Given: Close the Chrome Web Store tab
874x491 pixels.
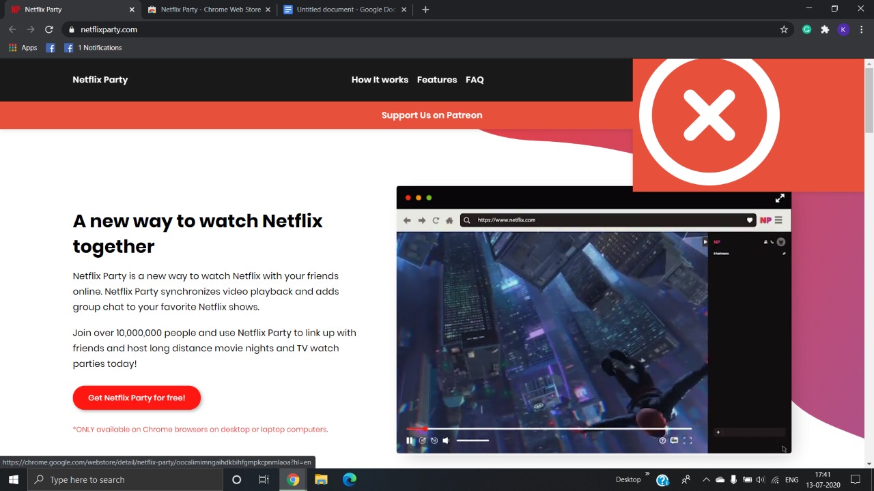Looking at the screenshot, I should click(268, 10).
